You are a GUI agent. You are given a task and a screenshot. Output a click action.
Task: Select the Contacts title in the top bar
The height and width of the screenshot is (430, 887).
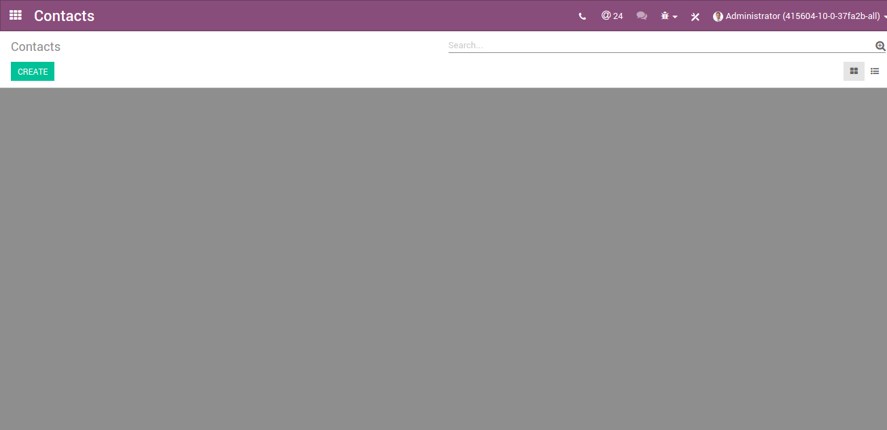click(x=64, y=15)
